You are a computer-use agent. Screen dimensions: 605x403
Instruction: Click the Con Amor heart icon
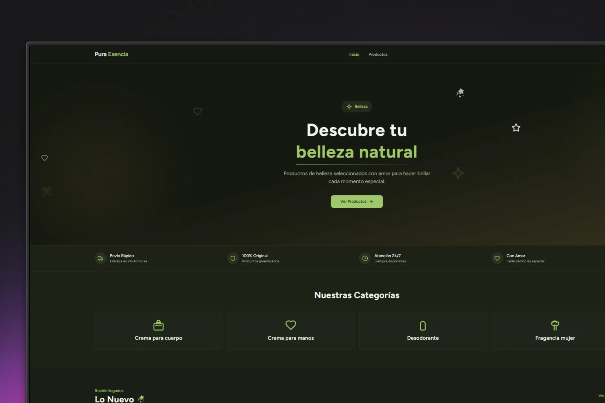[497, 258]
